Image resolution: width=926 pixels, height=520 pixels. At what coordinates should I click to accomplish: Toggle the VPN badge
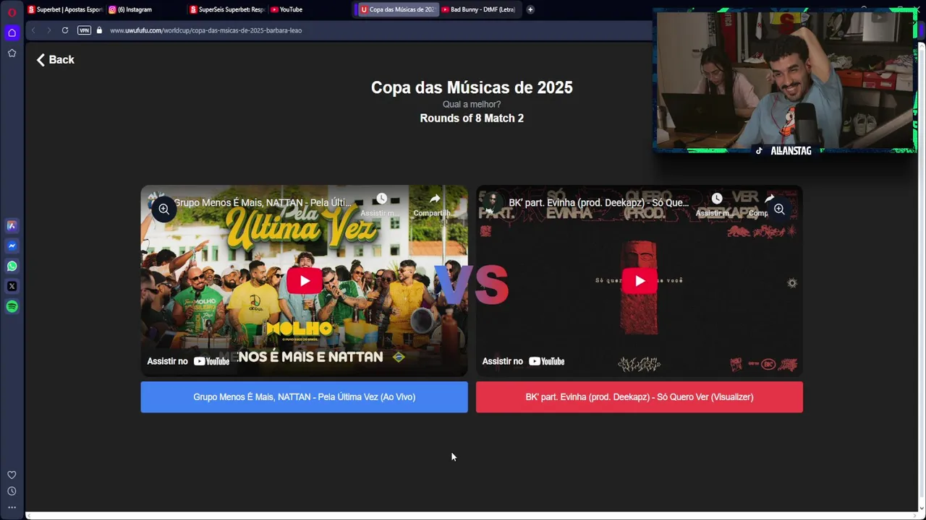[84, 30]
